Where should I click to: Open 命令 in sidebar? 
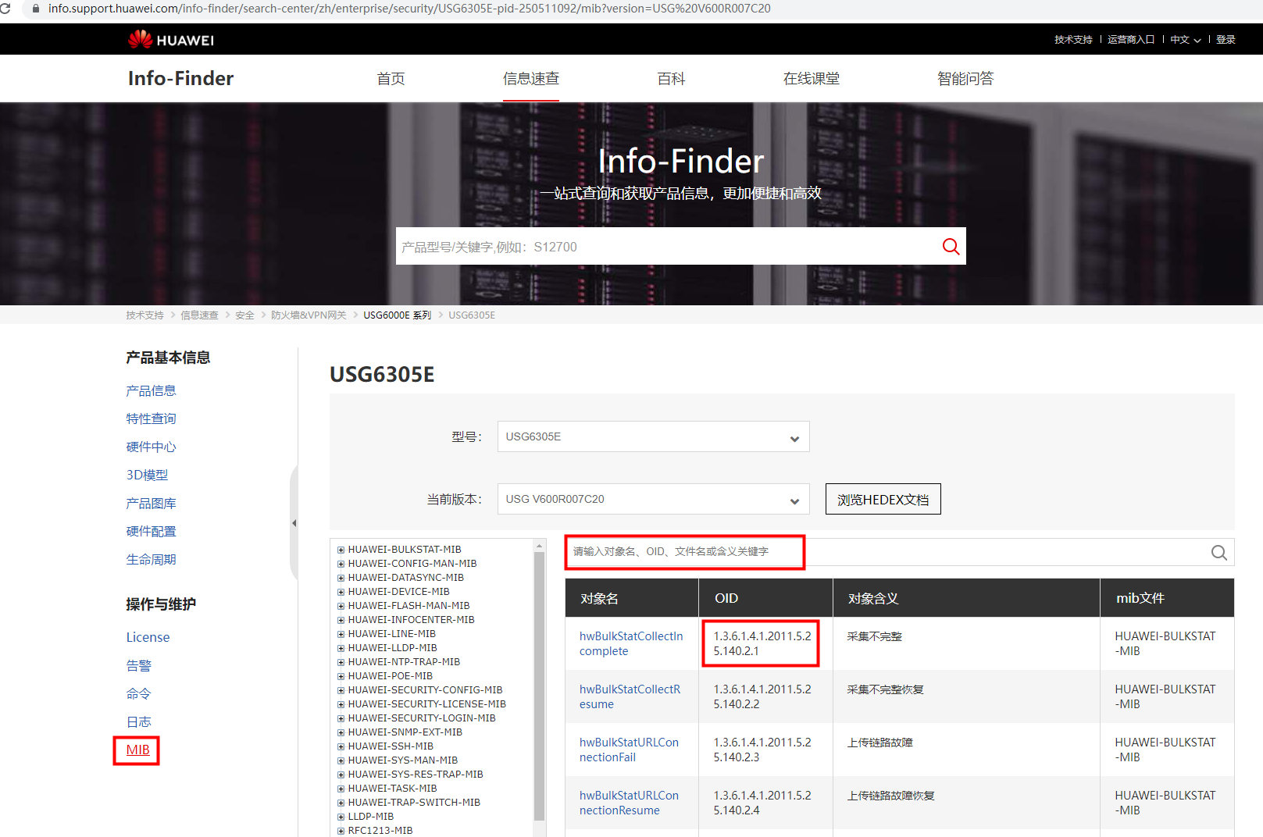click(138, 693)
